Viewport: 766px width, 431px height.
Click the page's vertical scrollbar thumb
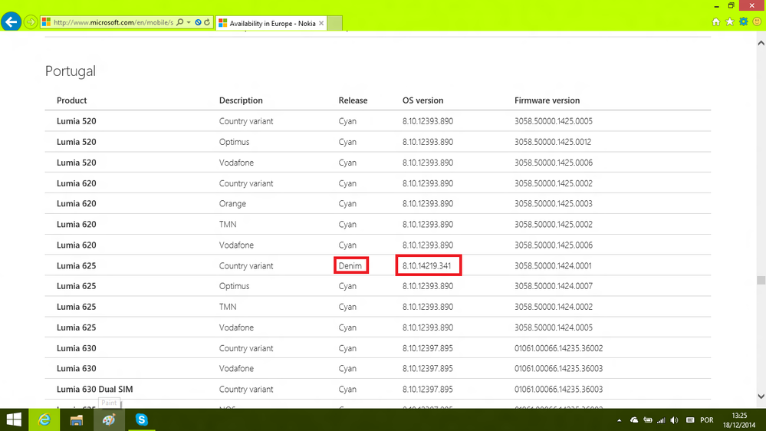click(x=761, y=281)
